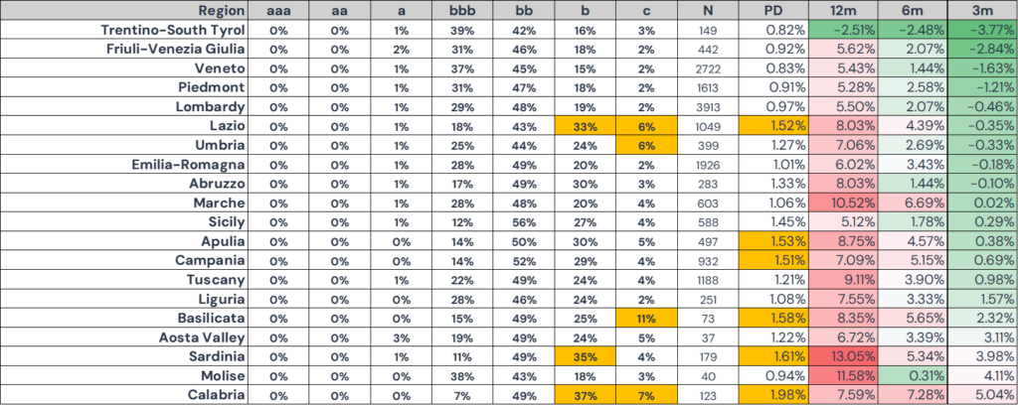This screenshot has width=1018, height=405.
Task: Select Calabria's 1.98% PD cell
Action: pos(773,395)
